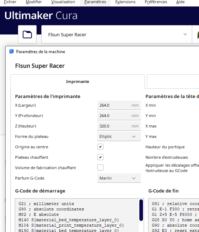Click the 'M140 S{material_bed_temperature_layer_0}' line
This screenshot has width=199, height=232.
click(69, 220)
